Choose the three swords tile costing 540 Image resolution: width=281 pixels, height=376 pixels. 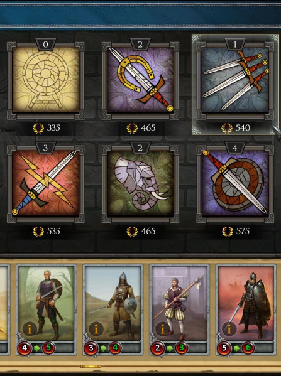pos(235,80)
